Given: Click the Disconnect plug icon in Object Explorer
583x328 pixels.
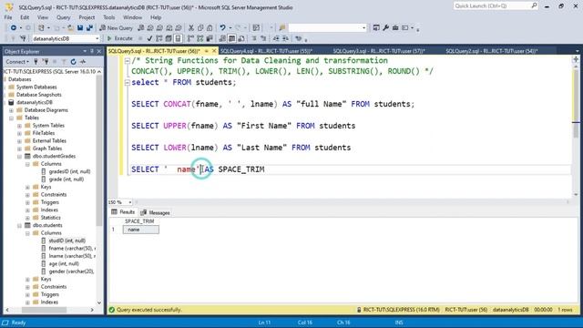Looking at the screenshot, I should click(x=46, y=62).
